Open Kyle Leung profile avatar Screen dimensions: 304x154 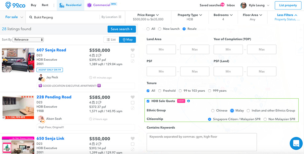pyautogui.click(x=244, y=5)
